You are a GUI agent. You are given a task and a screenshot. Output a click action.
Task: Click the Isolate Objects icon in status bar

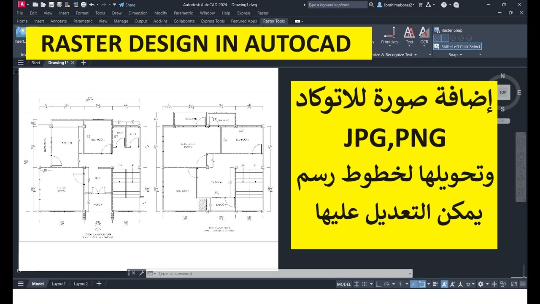click(503, 284)
